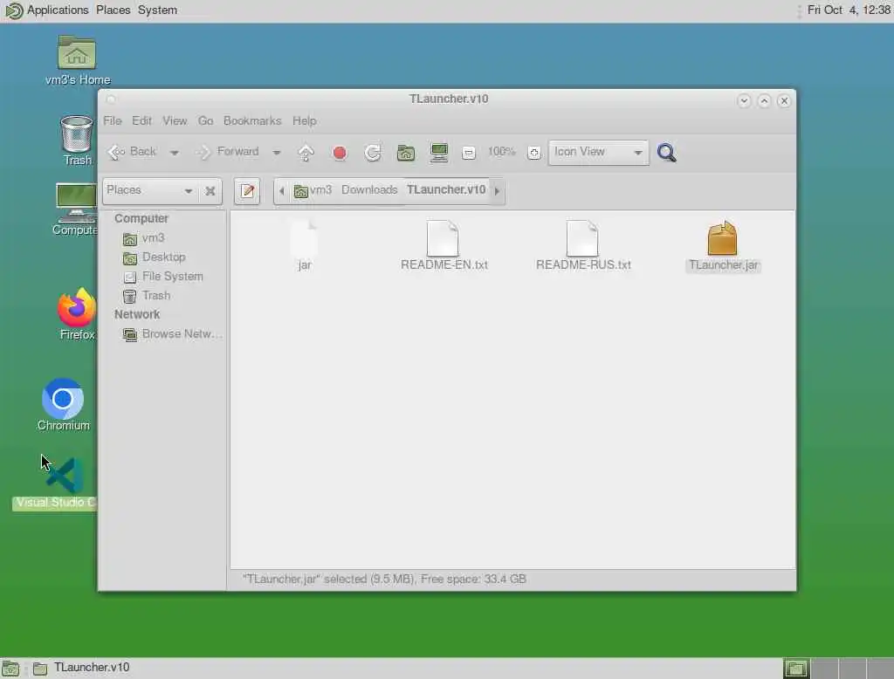Select the README-RUS.txt file
Image resolution: width=894 pixels, height=679 pixels.
(x=582, y=246)
